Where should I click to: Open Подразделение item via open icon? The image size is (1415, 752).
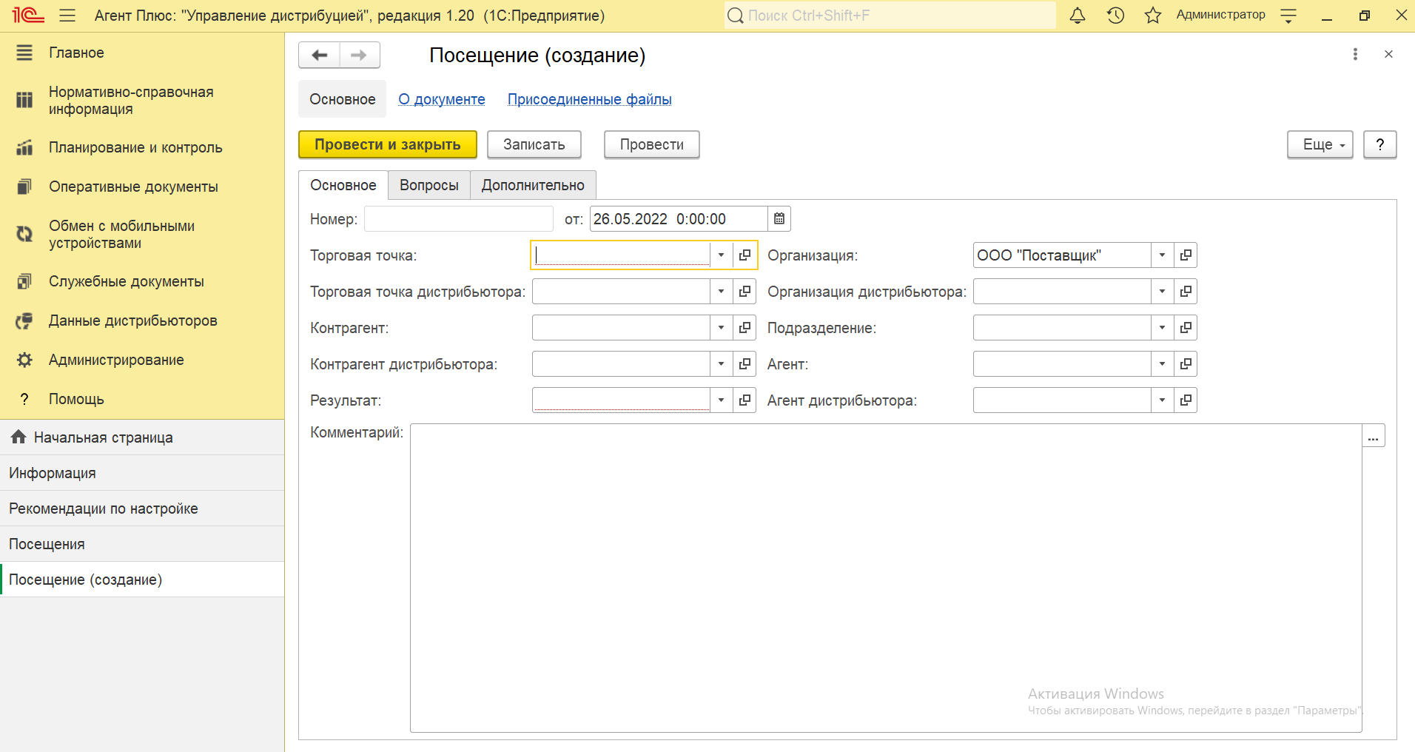point(1186,328)
